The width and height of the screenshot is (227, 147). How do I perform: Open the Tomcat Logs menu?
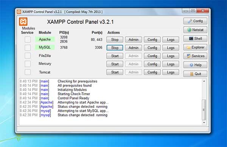[x=171, y=72]
